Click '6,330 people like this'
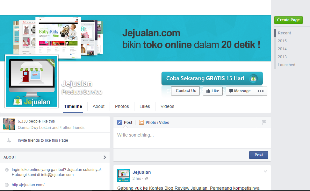The width and height of the screenshot is (310, 191). (x=36, y=121)
